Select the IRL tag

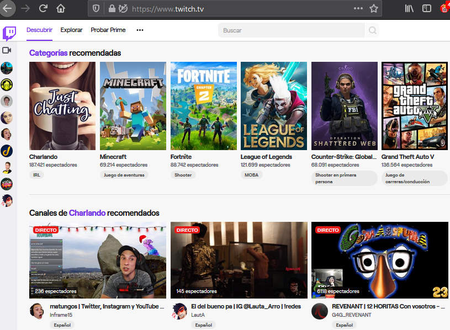tap(36, 175)
